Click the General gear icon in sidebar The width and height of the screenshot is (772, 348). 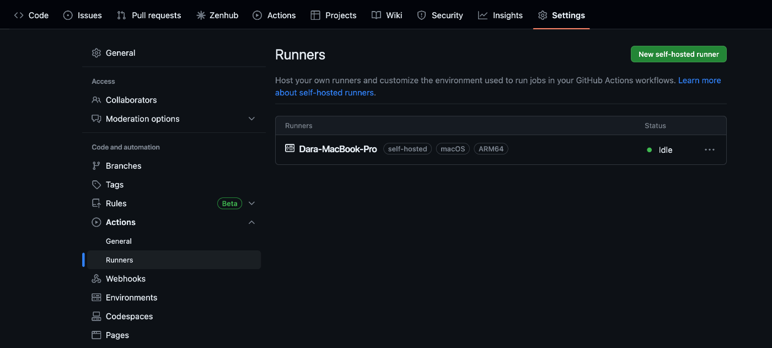tap(96, 53)
